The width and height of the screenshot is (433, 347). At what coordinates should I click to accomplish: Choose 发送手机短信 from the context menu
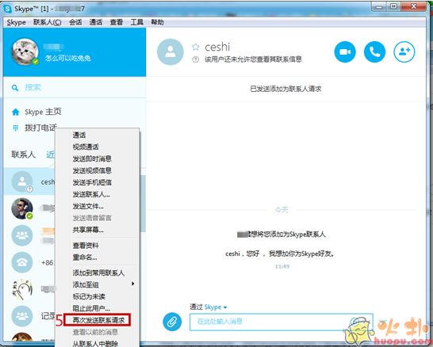pos(98,182)
